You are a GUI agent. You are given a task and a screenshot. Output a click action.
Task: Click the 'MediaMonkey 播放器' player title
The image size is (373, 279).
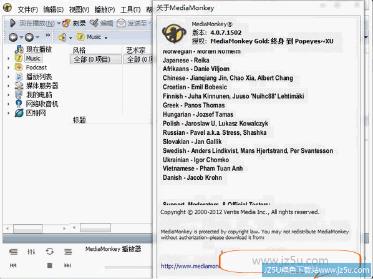tap(114, 249)
